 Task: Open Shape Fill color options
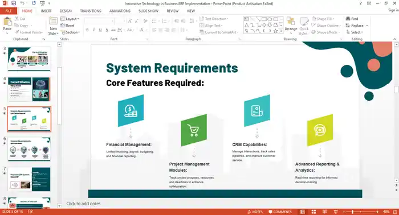point(323,19)
